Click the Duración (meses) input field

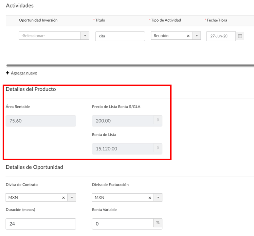click(41, 224)
